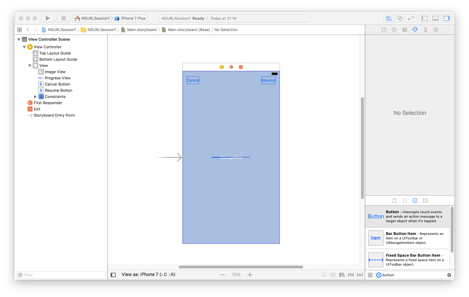Open NSURLSession1 project in jump bar
This screenshot has width=469, height=297.
[x=59, y=30]
